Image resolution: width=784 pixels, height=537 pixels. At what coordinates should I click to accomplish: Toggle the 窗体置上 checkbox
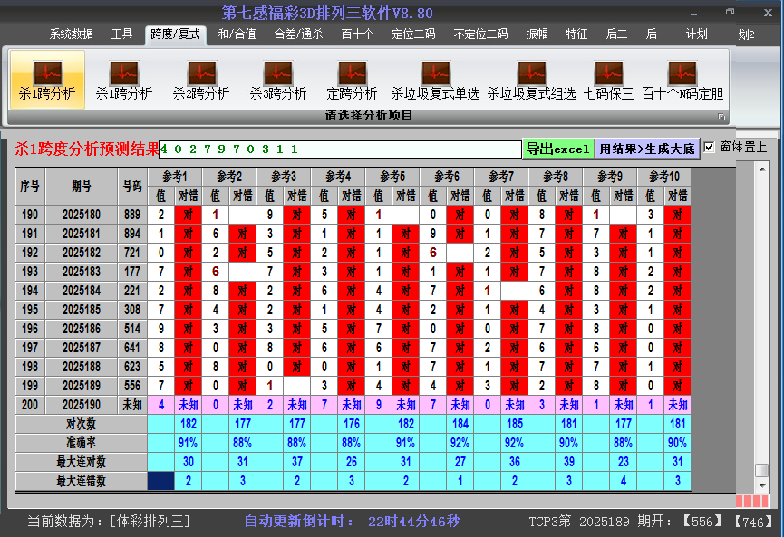click(709, 148)
